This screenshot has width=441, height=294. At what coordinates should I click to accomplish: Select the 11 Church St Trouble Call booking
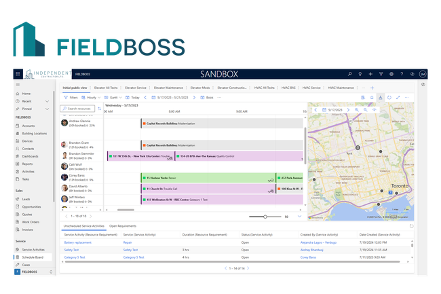pyautogui.click(x=208, y=189)
